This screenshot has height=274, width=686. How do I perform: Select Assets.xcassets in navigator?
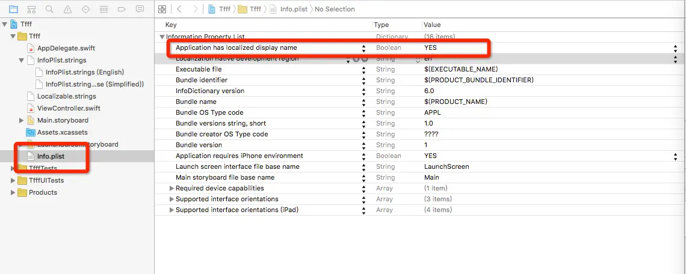63,132
